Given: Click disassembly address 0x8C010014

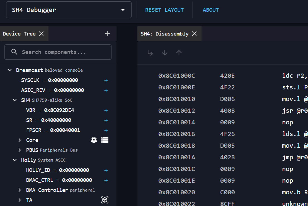Looking at the screenshot, I should (177, 122).
